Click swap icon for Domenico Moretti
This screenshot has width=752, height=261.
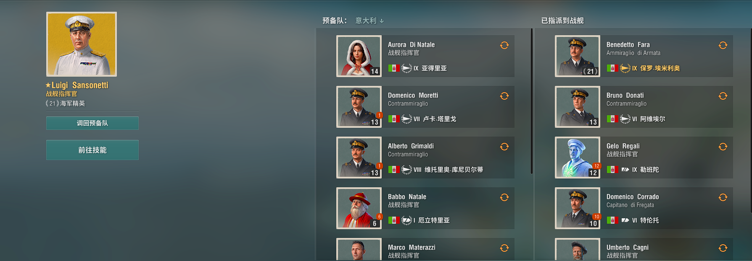(504, 96)
